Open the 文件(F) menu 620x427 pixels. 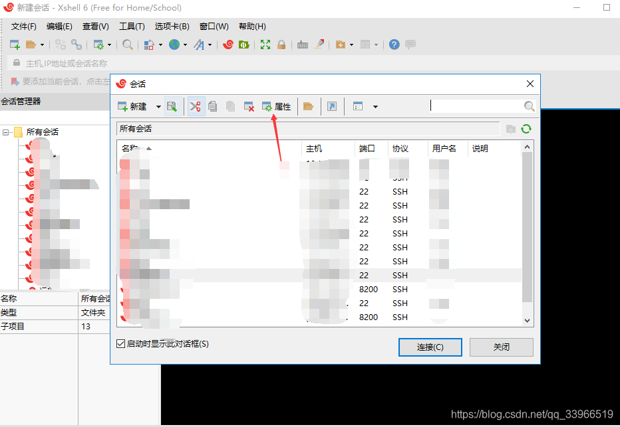[24, 27]
